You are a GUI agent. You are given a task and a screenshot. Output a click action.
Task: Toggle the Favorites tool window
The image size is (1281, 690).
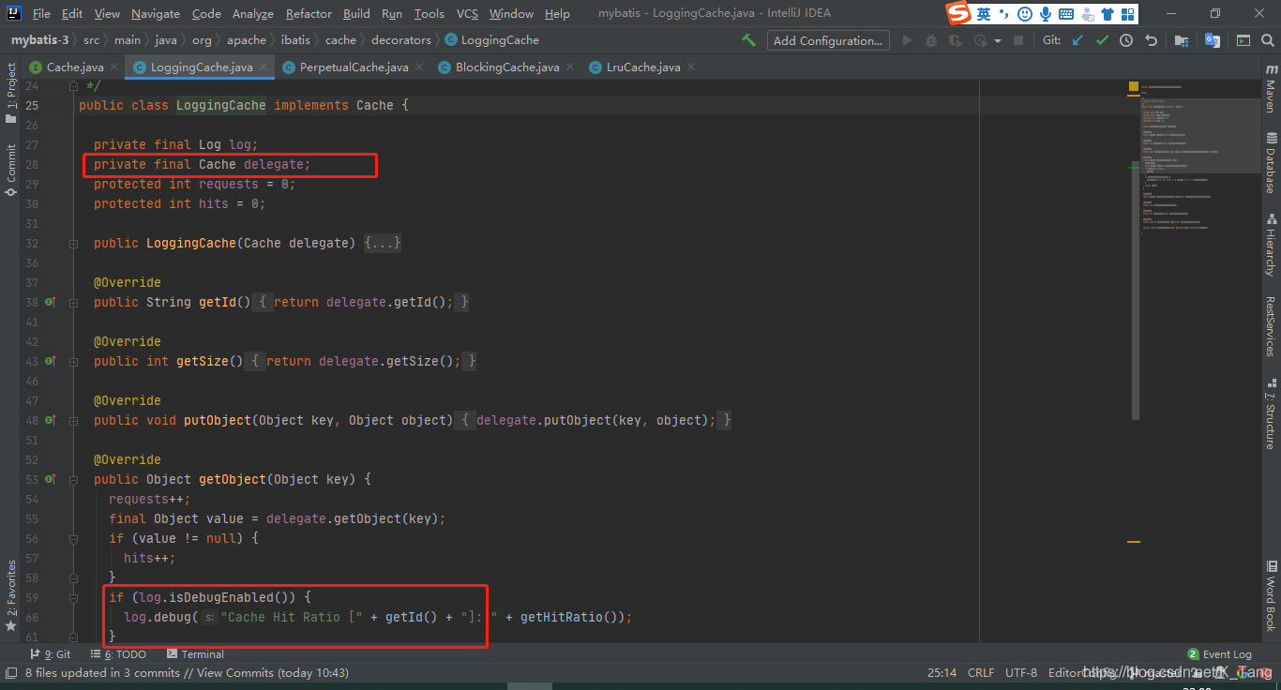(10, 594)
